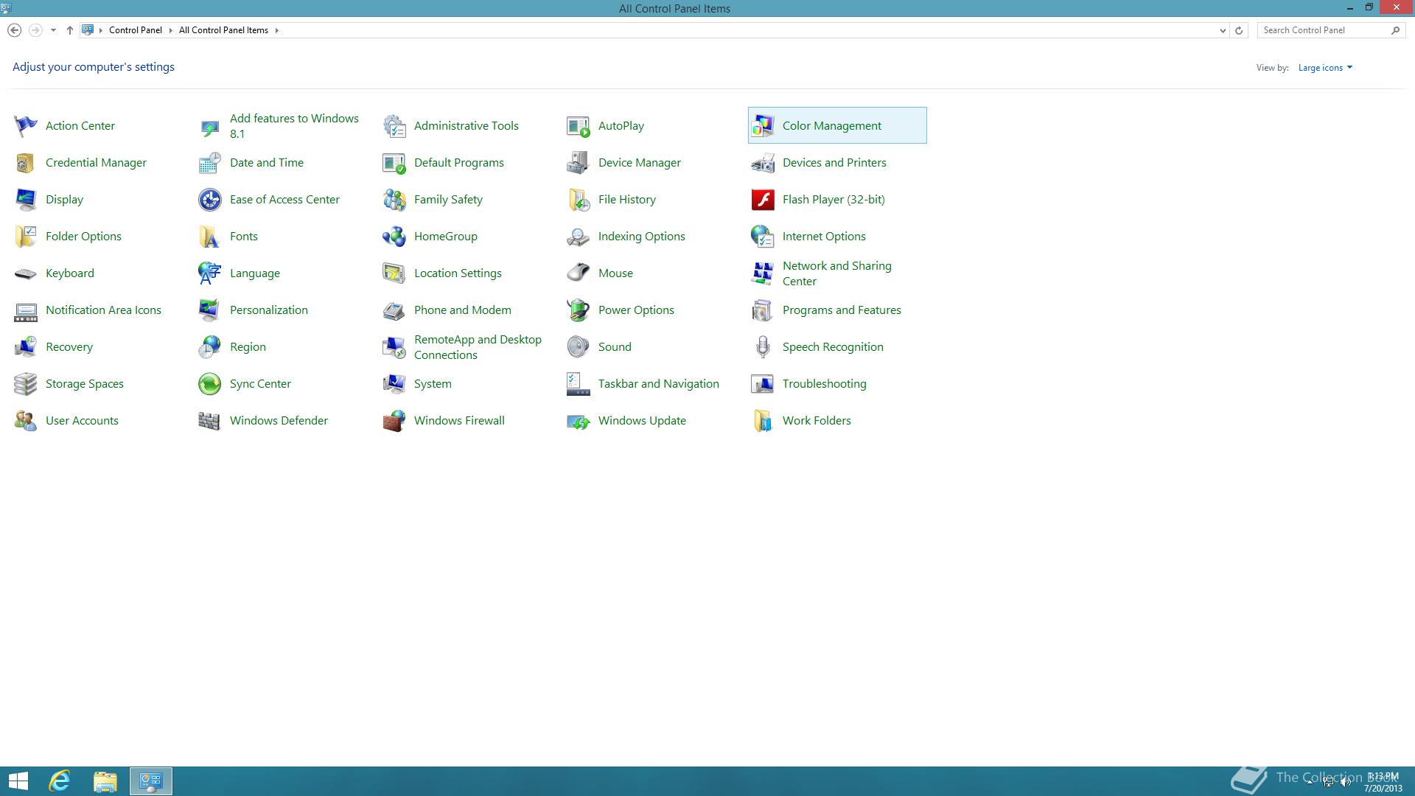Open the Action Center flag icon
Image resolution: width=1415 pixels, height=796 pixels.
26,126
